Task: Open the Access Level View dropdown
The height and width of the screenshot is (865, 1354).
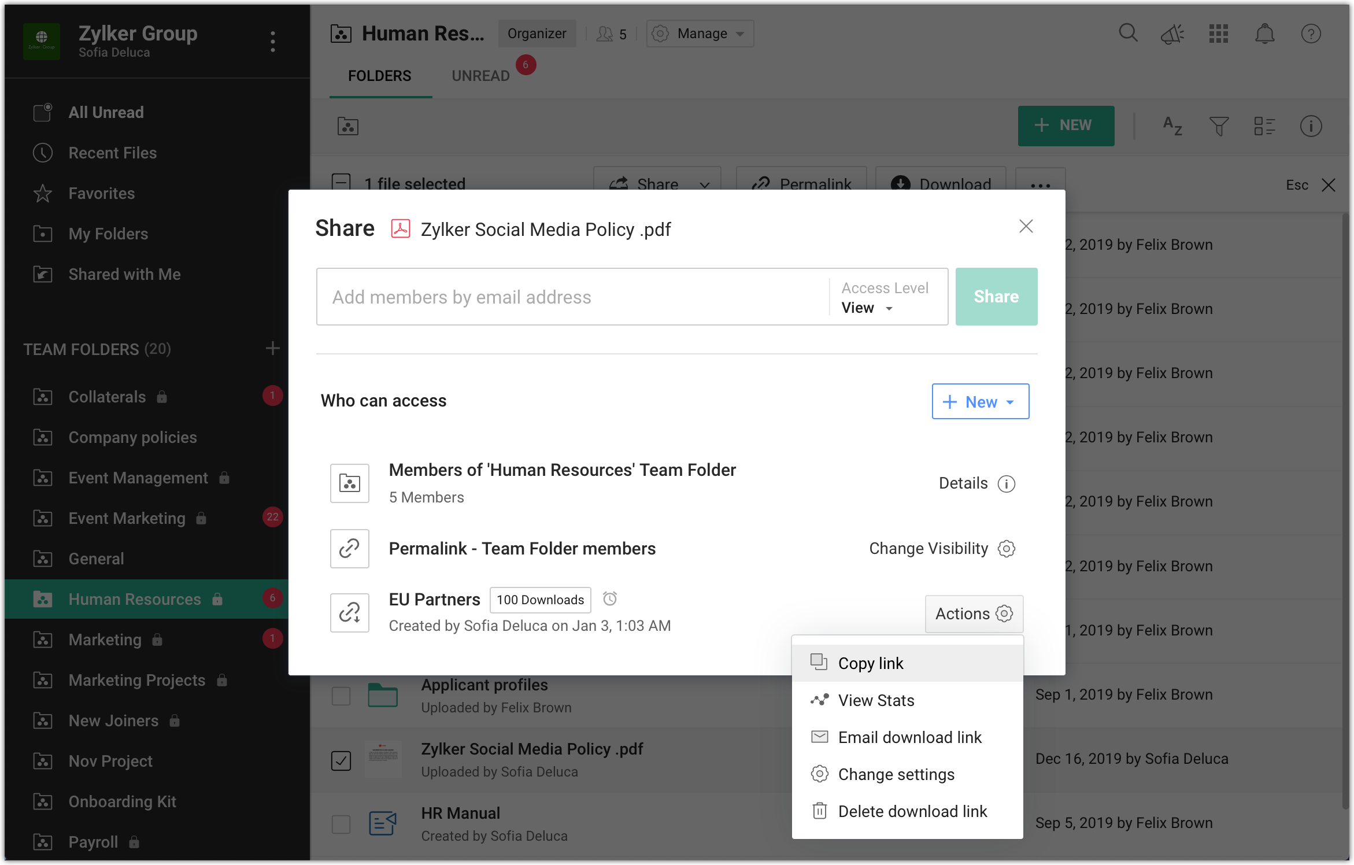Action: 867,308
